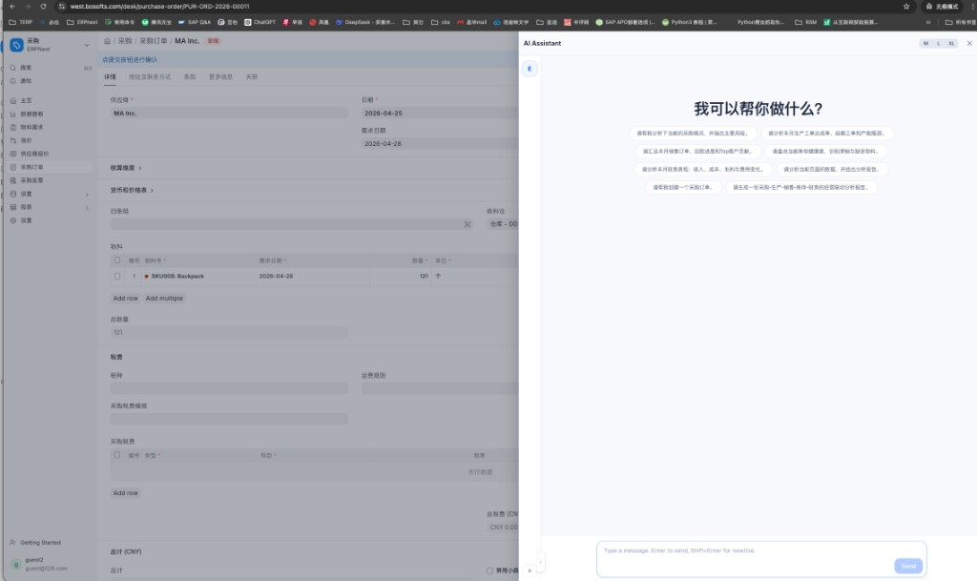The width and height of the screenshot is (977, 581).
Task: Click the 采购 module logo icon
Action: click(16, 45)
